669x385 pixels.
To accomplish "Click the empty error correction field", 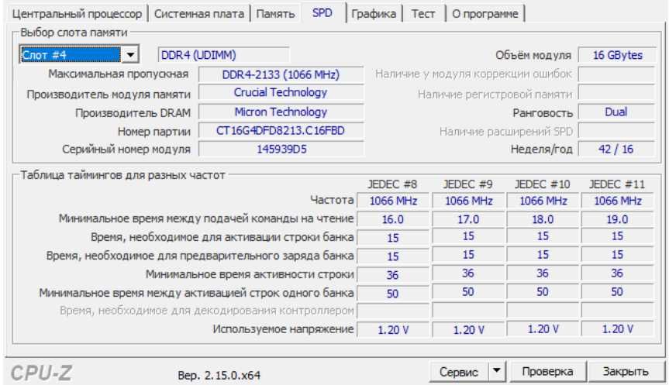I will tap(616, 74).
